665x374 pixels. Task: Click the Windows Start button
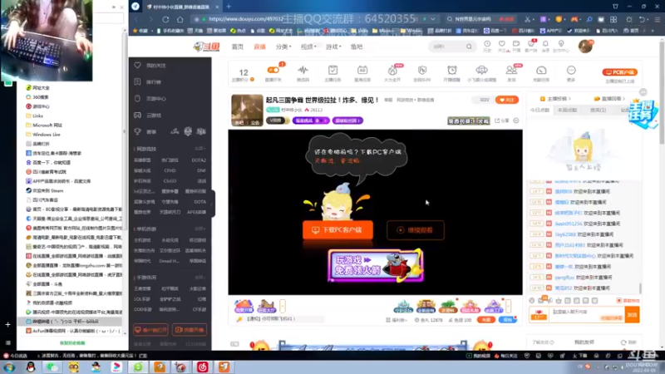click(x=9, y=367)
